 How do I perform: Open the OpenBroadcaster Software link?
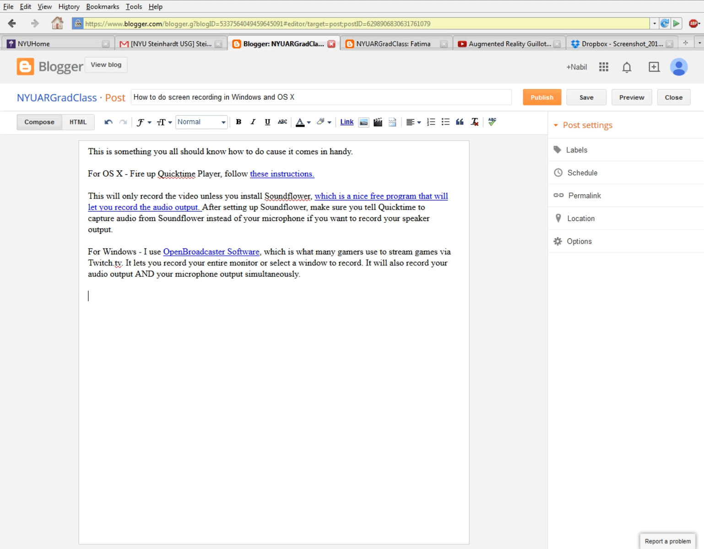click(x=211, y=252)
